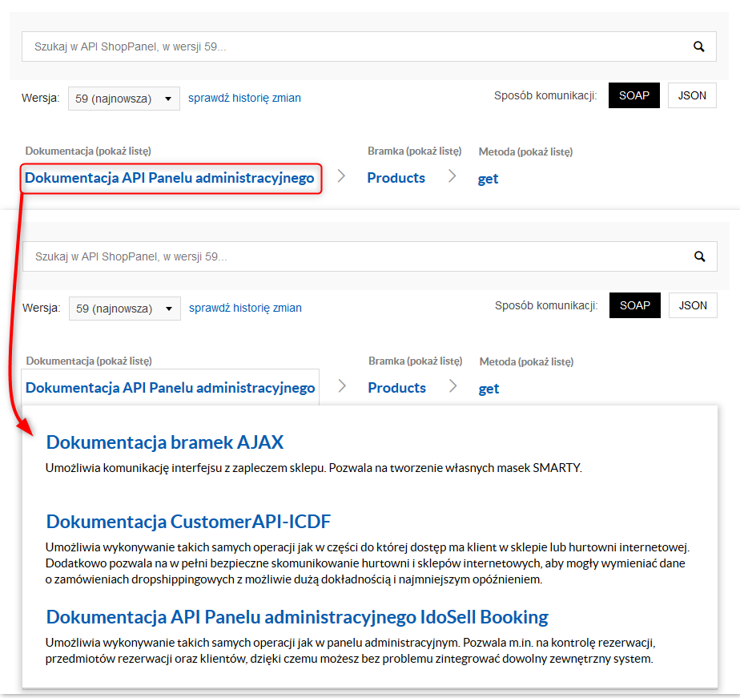
Task: Open the top 'Products' gateway breadcrumb
Action: pyautogui.click(x=396, y=178)
